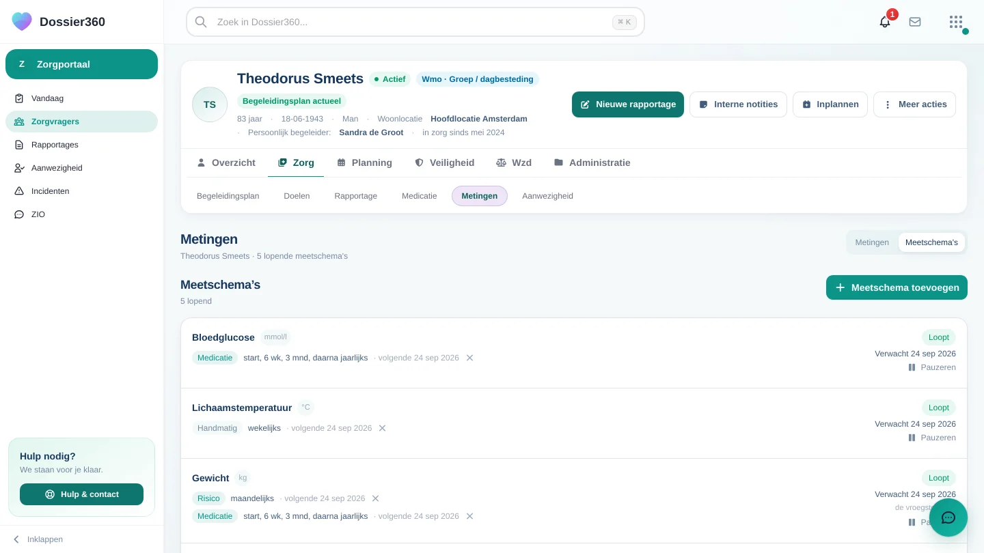
Task: Open the Planning tab
Action: [364, 162]
